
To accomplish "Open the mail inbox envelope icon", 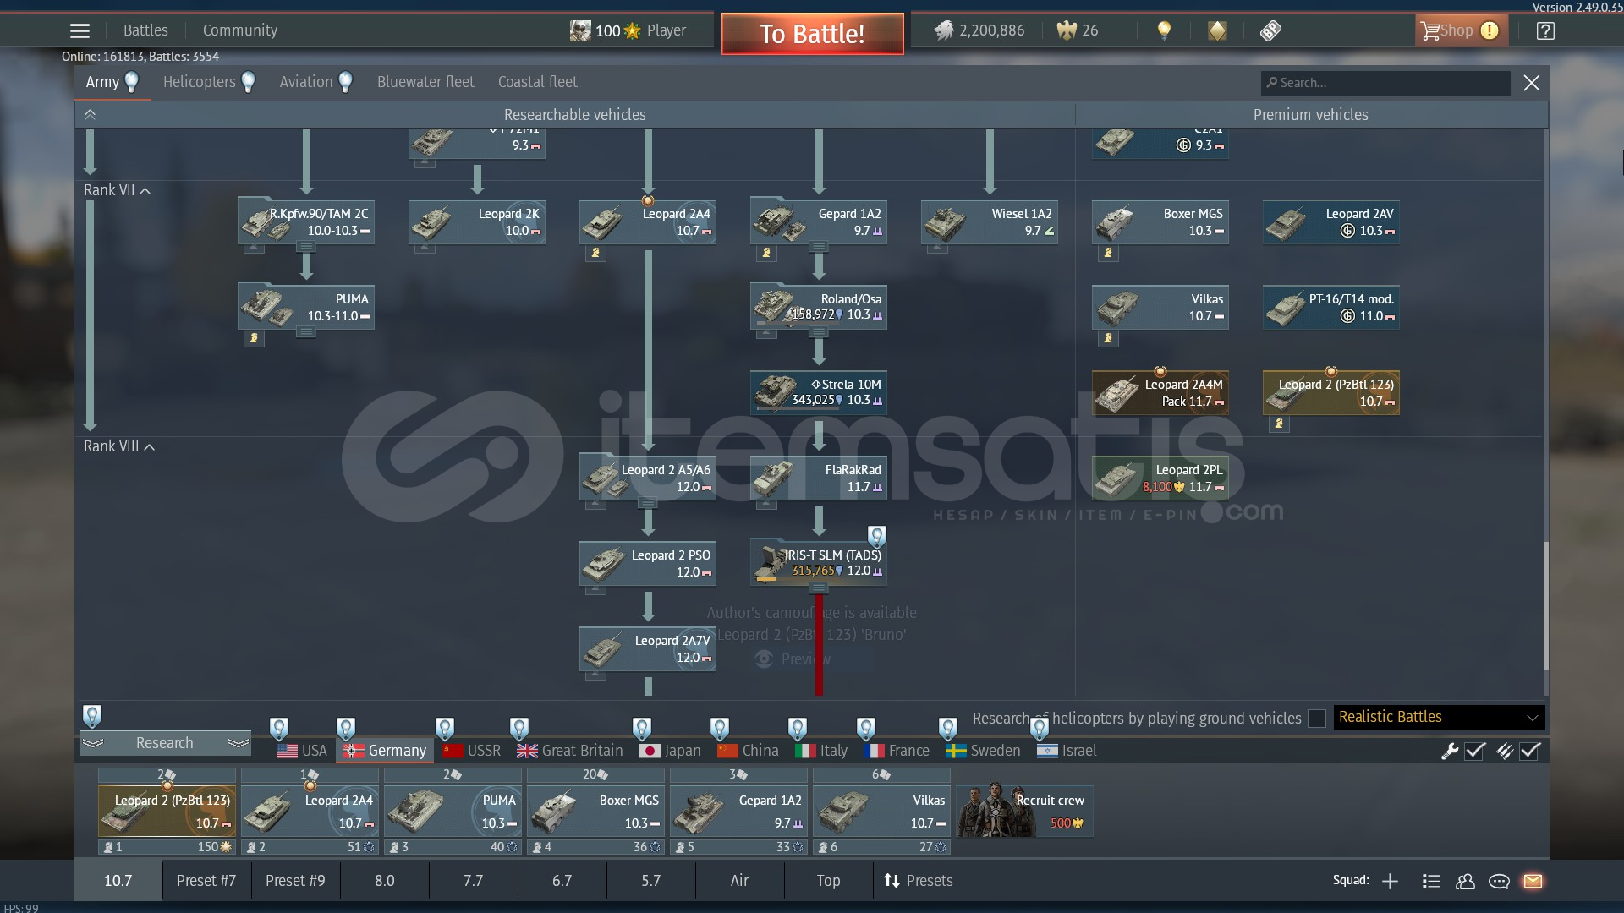I will [1533, 881].
